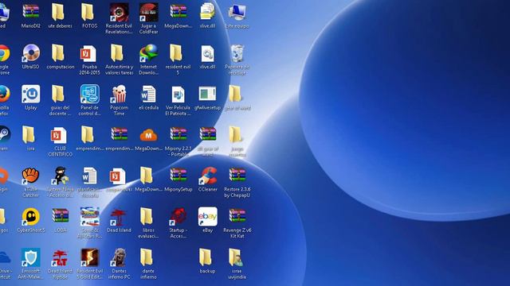Open the dante infierno folder
The height and width of the screenshot is (286, 510).
(x=147, y=257)
